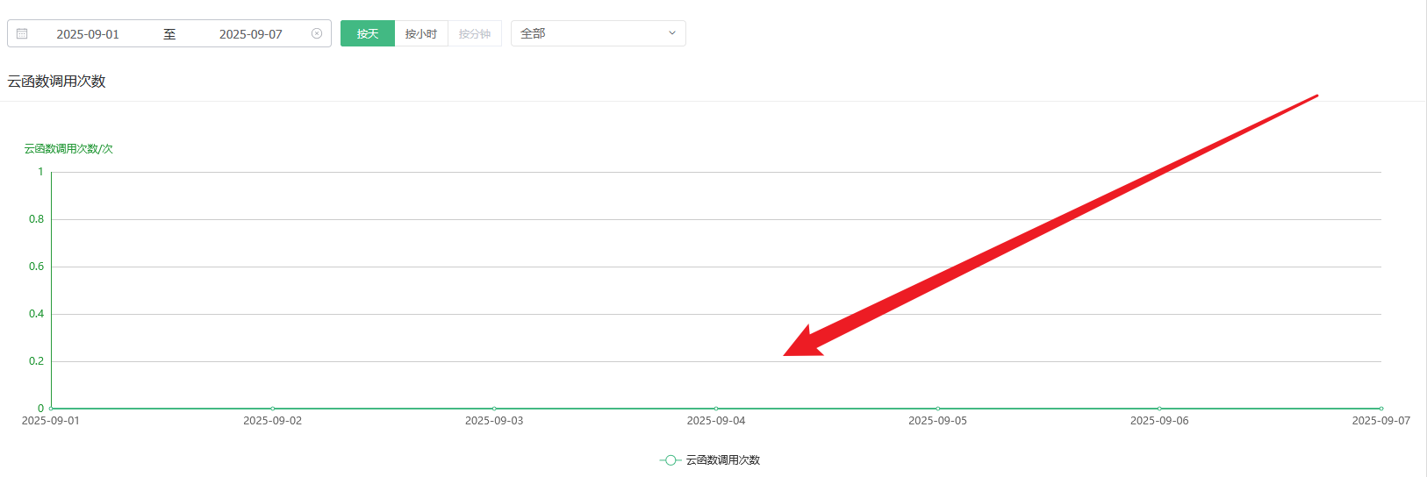Image resolution: width=1427 pixels, height=477 pixels.
Task: Click the 至 separator between dates
Action: (x=169, y=34)
